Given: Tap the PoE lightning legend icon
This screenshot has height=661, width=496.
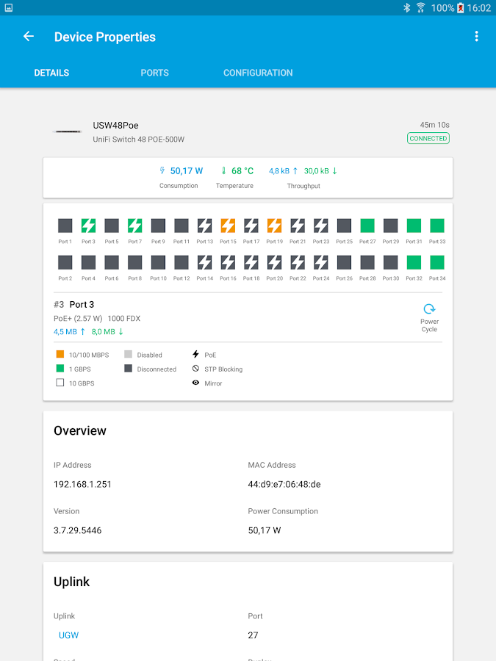Looking at the screenshot, I should [x=195, y=354].
